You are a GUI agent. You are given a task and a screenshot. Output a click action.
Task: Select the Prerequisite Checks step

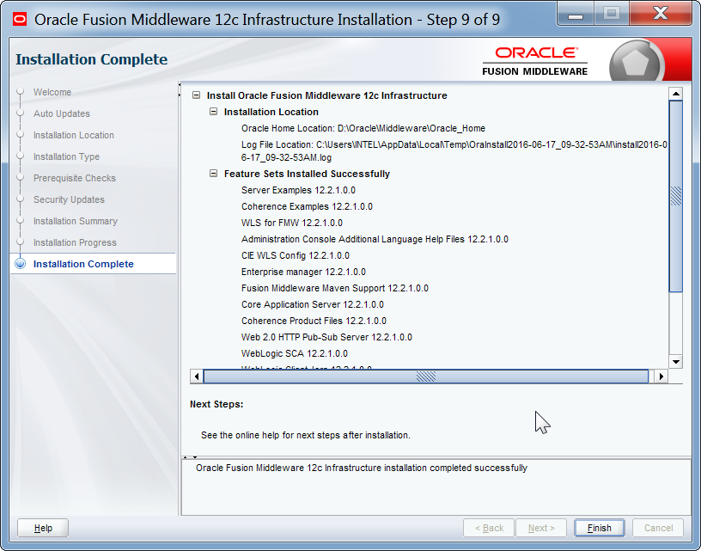pyautogui.click(x=75, y=178)
